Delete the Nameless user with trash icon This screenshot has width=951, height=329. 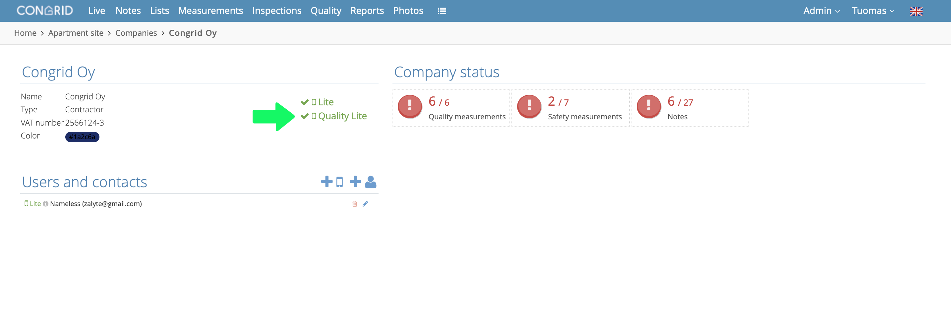pyautogui.click(x=355, y=204)
